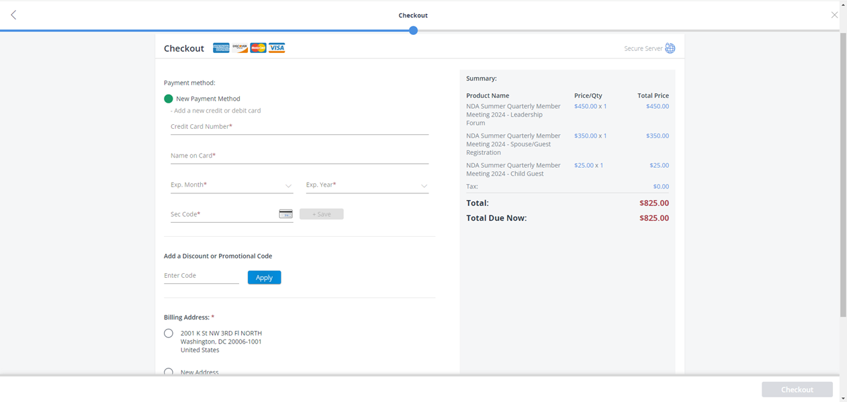Image resolution: width=847 pixels, height=402 pixels.
Task: Click the Mastercard icon
Action: 258,48
